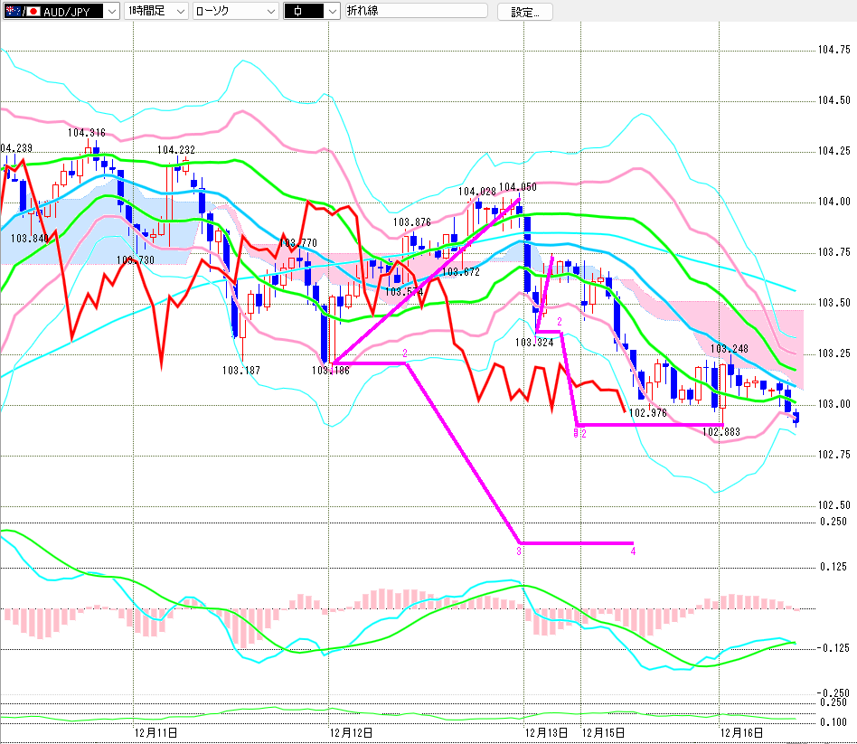
Task: Click the 104.75 price axis label
Action: click(x=833, y=49)
